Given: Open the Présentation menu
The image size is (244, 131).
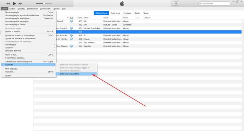Looking at the screenshot, I should (x=32, y=9).
